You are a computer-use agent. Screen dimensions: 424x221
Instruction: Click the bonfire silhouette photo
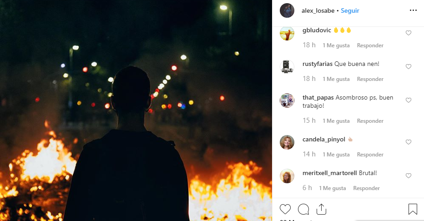[x=136, y=110]
